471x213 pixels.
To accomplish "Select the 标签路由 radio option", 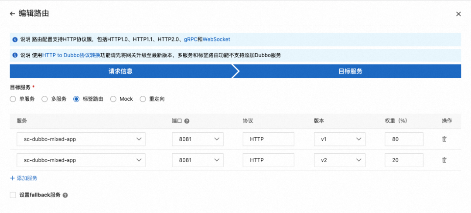I will [x=76, y=99].
